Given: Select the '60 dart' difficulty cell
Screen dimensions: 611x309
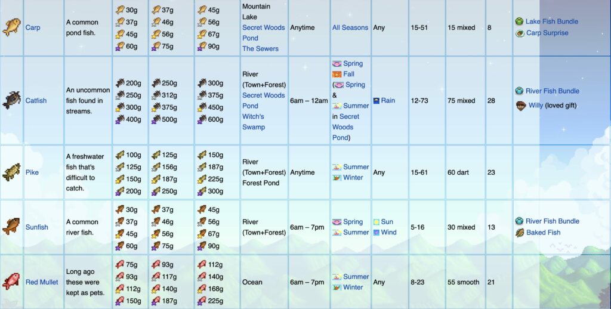Looking at the screenshot, I should click(x=458, y=172).
